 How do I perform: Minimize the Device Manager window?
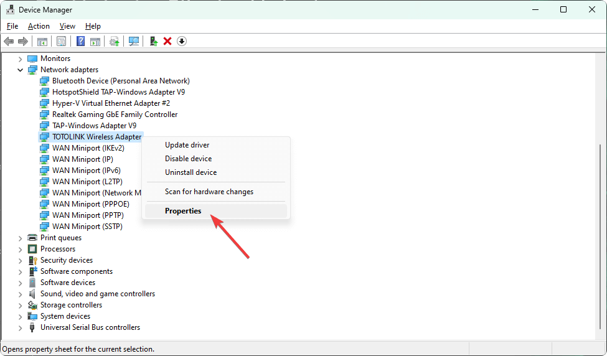click(x=535, y=10)
